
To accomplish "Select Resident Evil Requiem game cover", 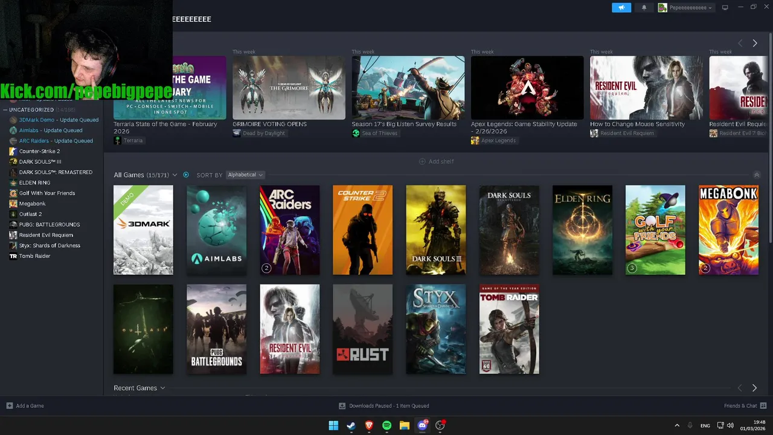I will pyautogui.click(x=289, y=329).
